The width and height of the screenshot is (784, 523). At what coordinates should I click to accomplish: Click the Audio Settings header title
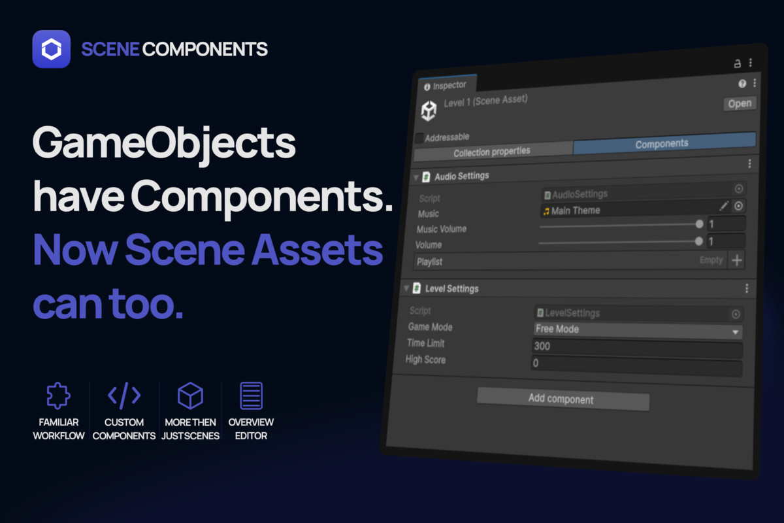pyautogui.click(x=462, y=177)
